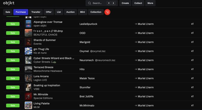View Neuromech seller profile

[x=86, y=60]
